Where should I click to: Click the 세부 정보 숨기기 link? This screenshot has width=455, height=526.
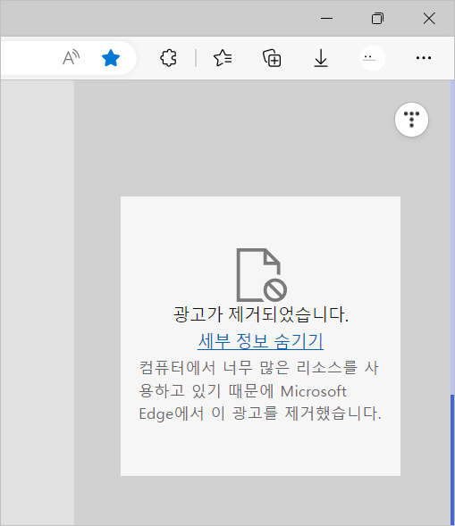(x=260, y=341)
